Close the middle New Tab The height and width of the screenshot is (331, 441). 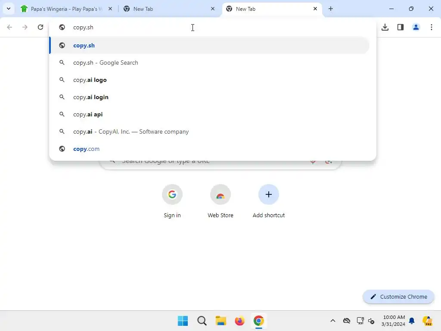[213, 9]
